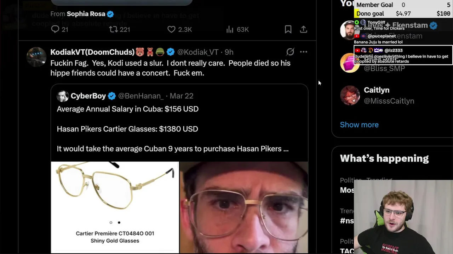This screenshot has width=453, height=254.
Task: Open more options on KodiakVT tweet
Action: click(x=304, y=52)
